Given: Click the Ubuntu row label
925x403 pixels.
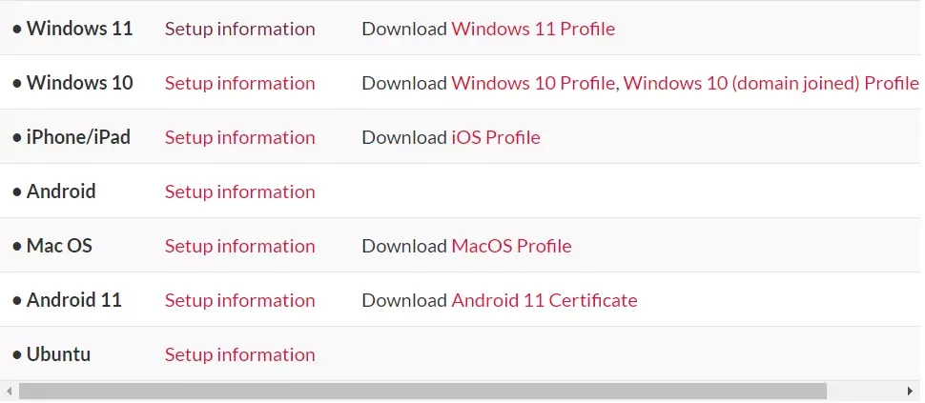Looking at the screenshot, I should (58, 354).
